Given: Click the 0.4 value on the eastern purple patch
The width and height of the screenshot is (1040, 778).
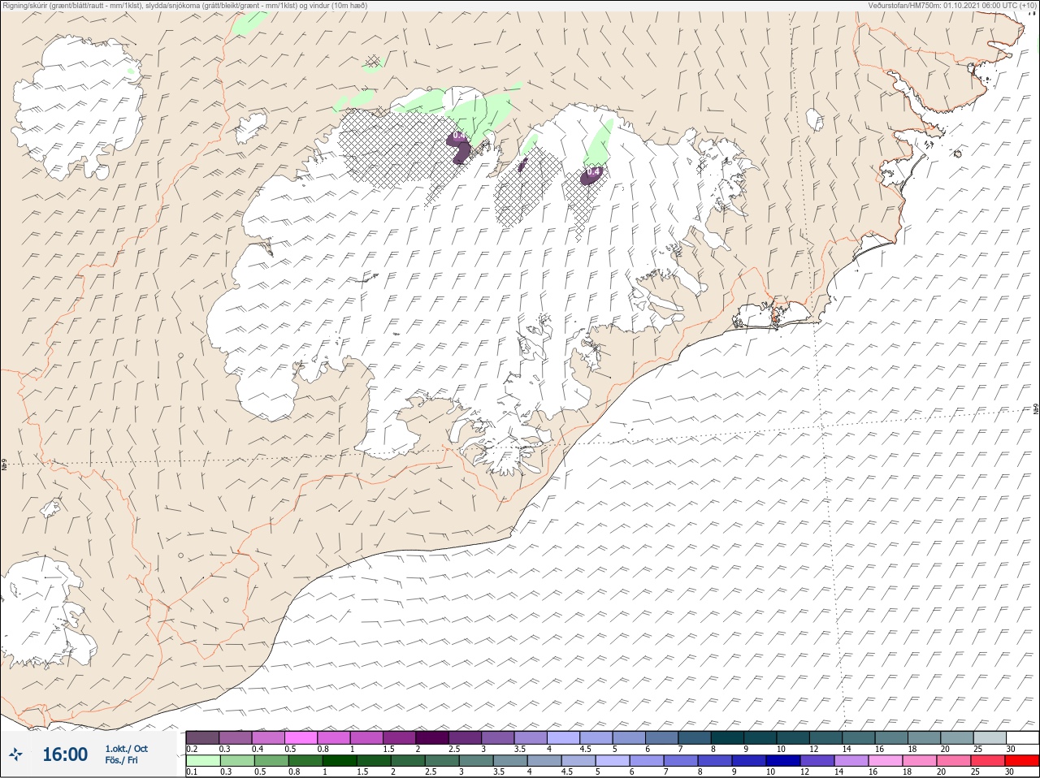Looking at the screenshot, I should pos(593,171).
